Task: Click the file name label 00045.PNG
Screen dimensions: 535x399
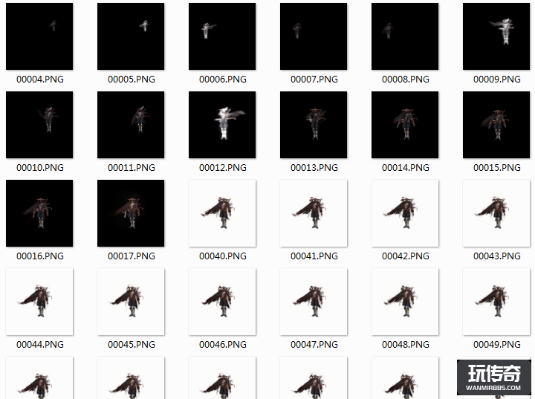Action: (132, 345)
